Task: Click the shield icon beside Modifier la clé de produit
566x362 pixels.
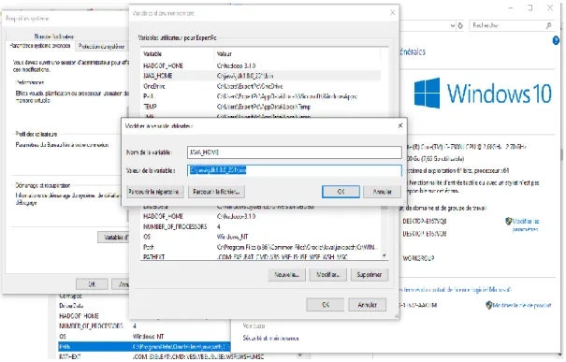Action: pos(488,305)
